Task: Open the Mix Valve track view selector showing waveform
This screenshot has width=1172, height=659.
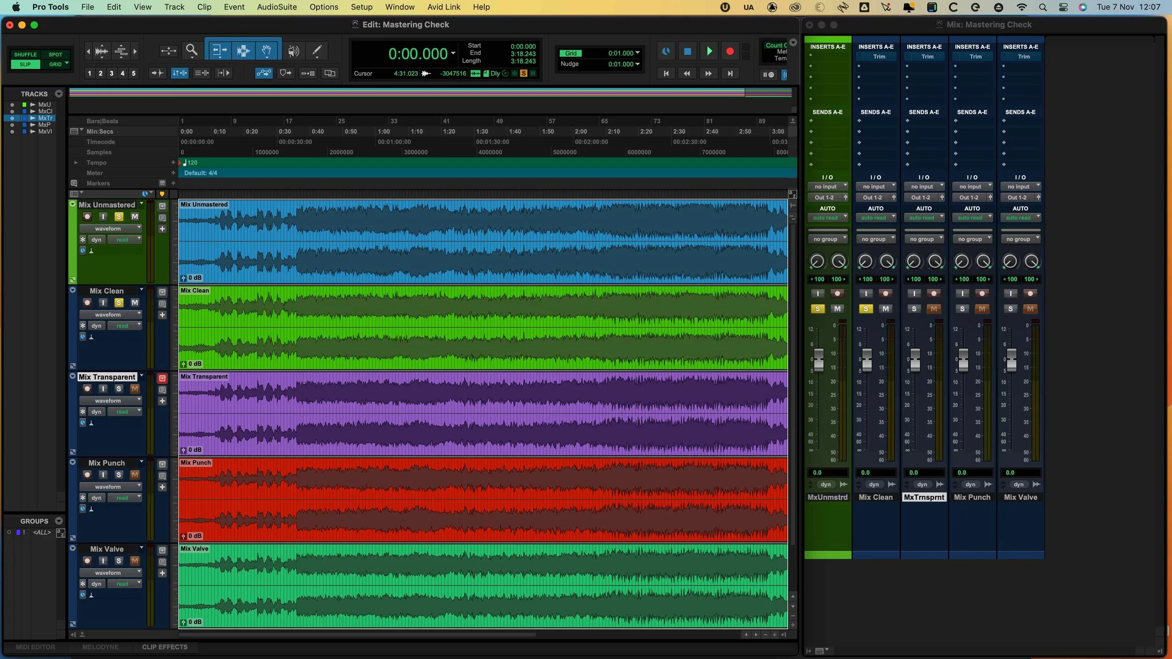Action: click(x=111, y=572)
